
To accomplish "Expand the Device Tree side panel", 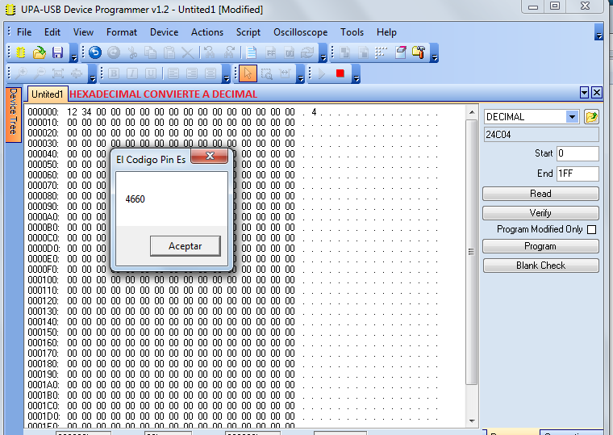I will [x=14, y=114].
